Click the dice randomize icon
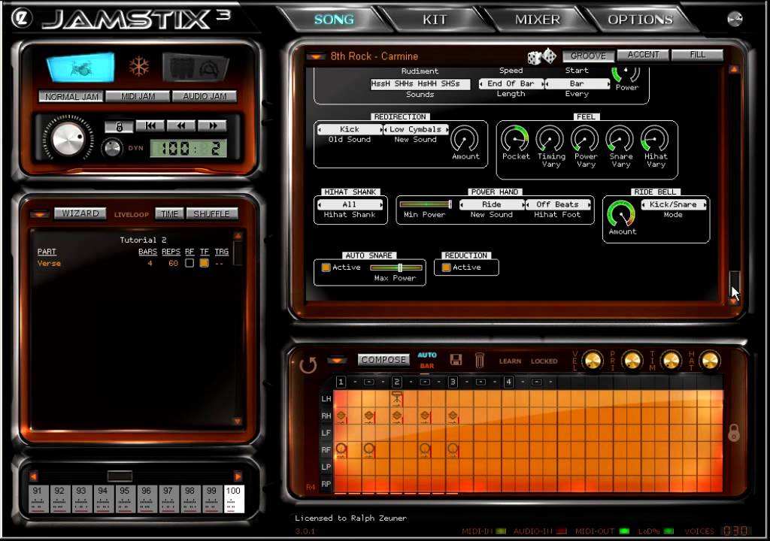 tap(541, 57)
